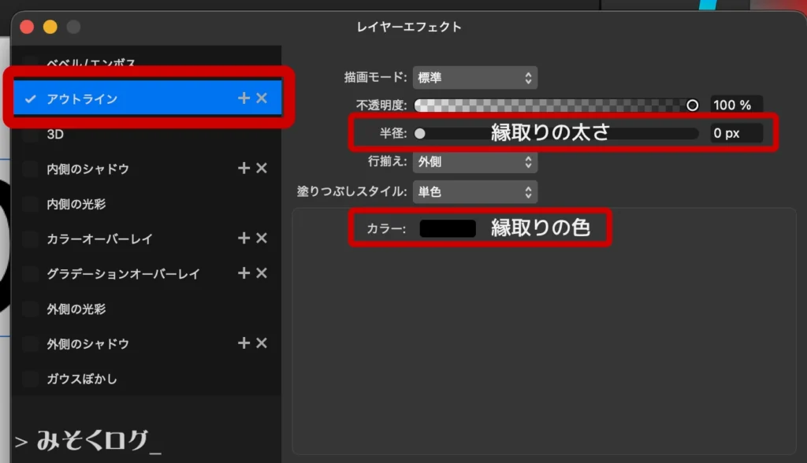Click the X icon next to アウトライン
This screenshot has height=463, width=807.
tap(262, 98)
